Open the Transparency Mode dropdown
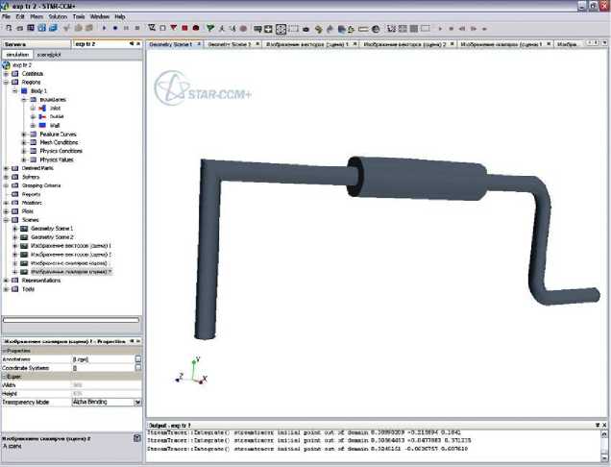The height and width of the screenshot is (467, 611). tap(137, 402)
